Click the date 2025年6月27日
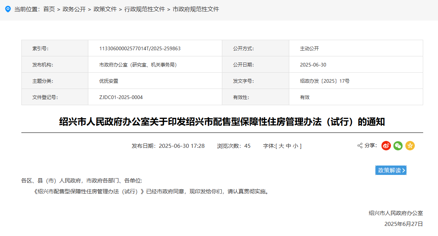This screenshot has height=236, width=438. point(404,224)
